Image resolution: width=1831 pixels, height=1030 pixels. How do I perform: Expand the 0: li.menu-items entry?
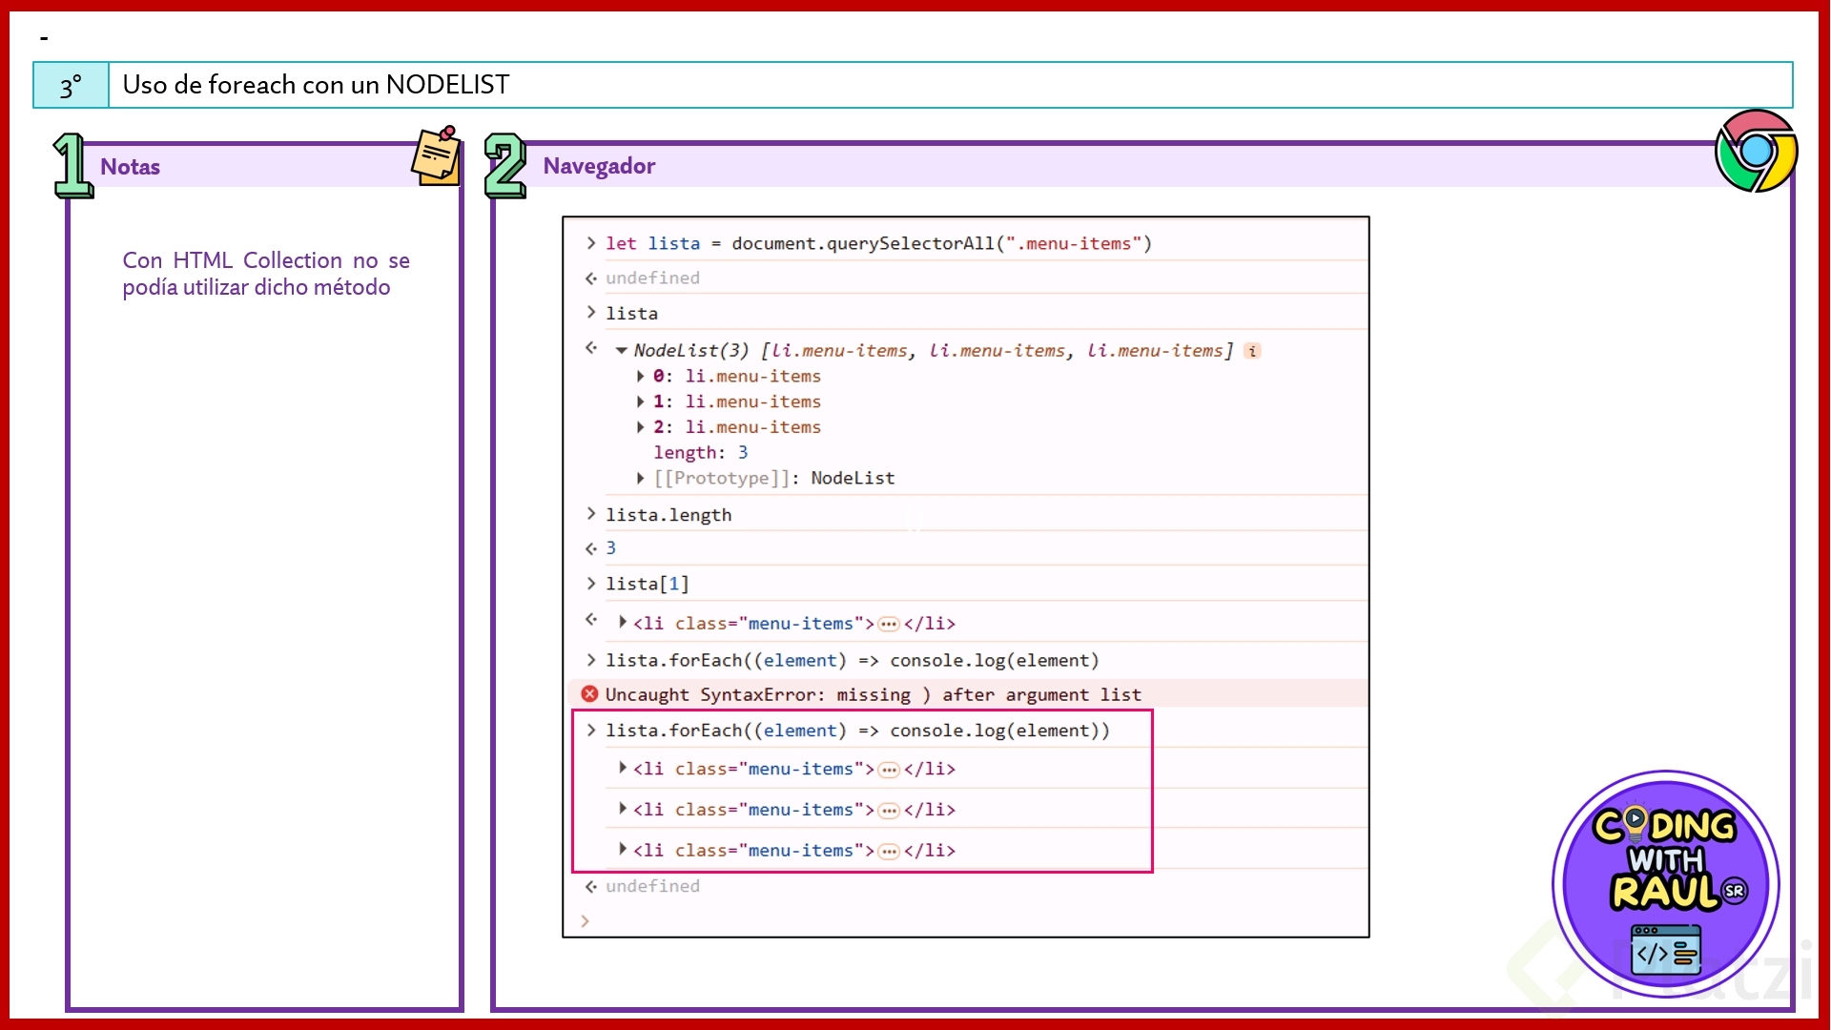pos(641,377)
